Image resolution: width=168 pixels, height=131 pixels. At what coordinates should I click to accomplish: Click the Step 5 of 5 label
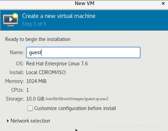[x=34, y=24]
